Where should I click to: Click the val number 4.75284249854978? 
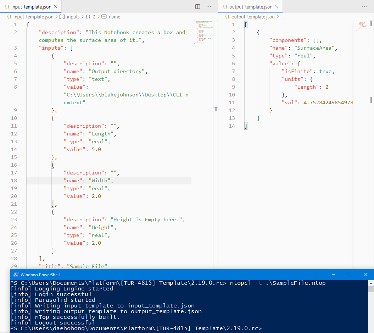328,102
